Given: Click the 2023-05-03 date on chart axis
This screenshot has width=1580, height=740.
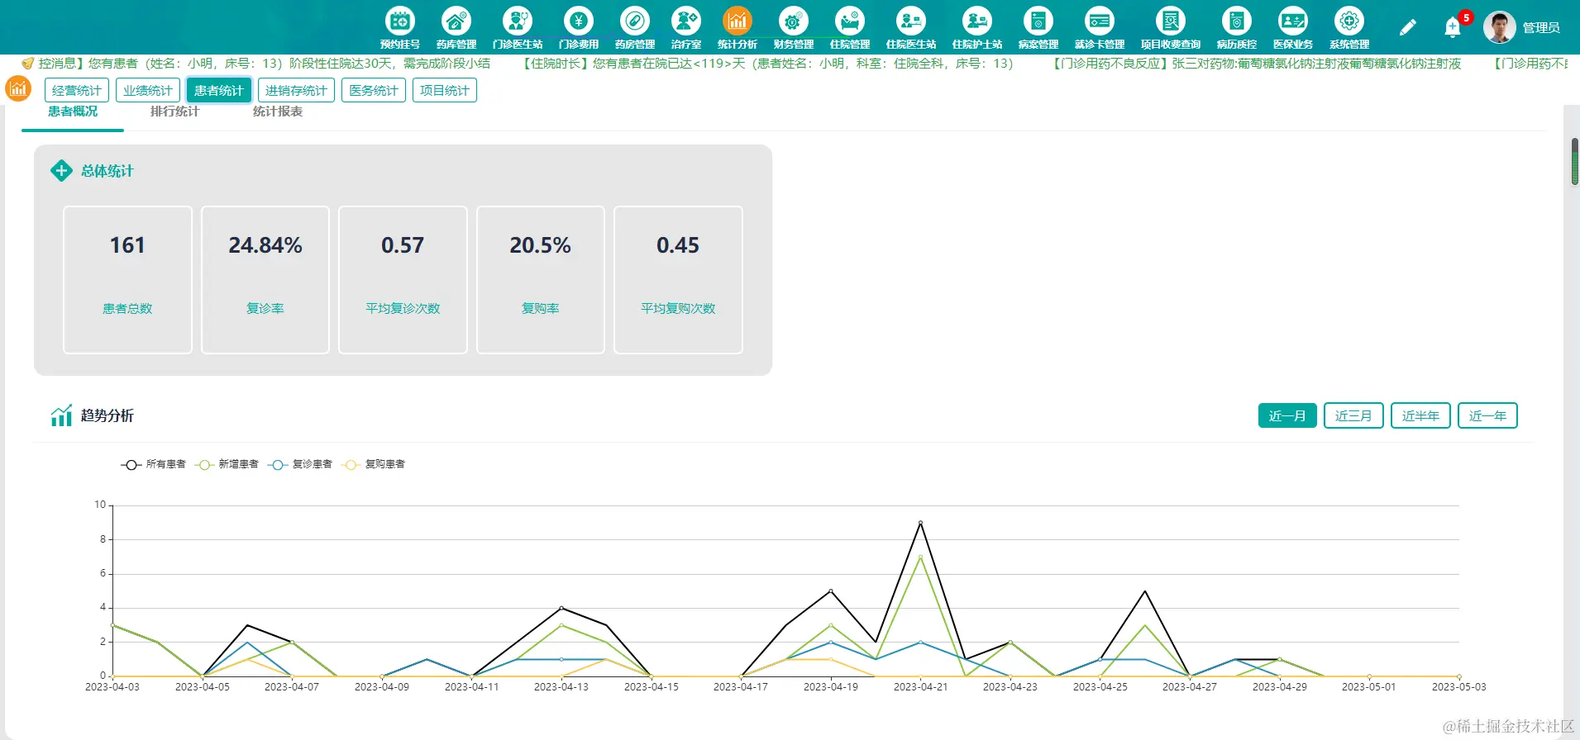Looking at the screenshot, I should point(1459,687).
